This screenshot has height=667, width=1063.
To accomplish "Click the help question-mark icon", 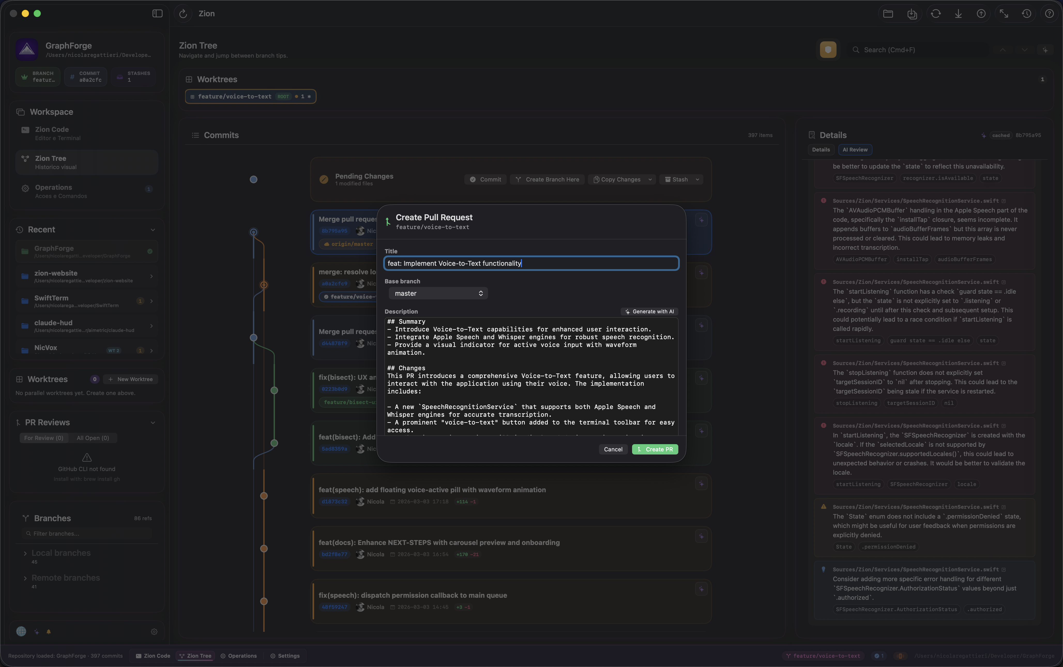I will pos(1049,14).
